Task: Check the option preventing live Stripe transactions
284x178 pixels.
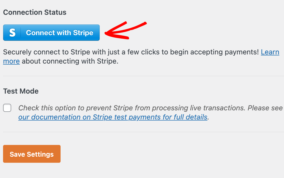Action: tap(7, 108)
